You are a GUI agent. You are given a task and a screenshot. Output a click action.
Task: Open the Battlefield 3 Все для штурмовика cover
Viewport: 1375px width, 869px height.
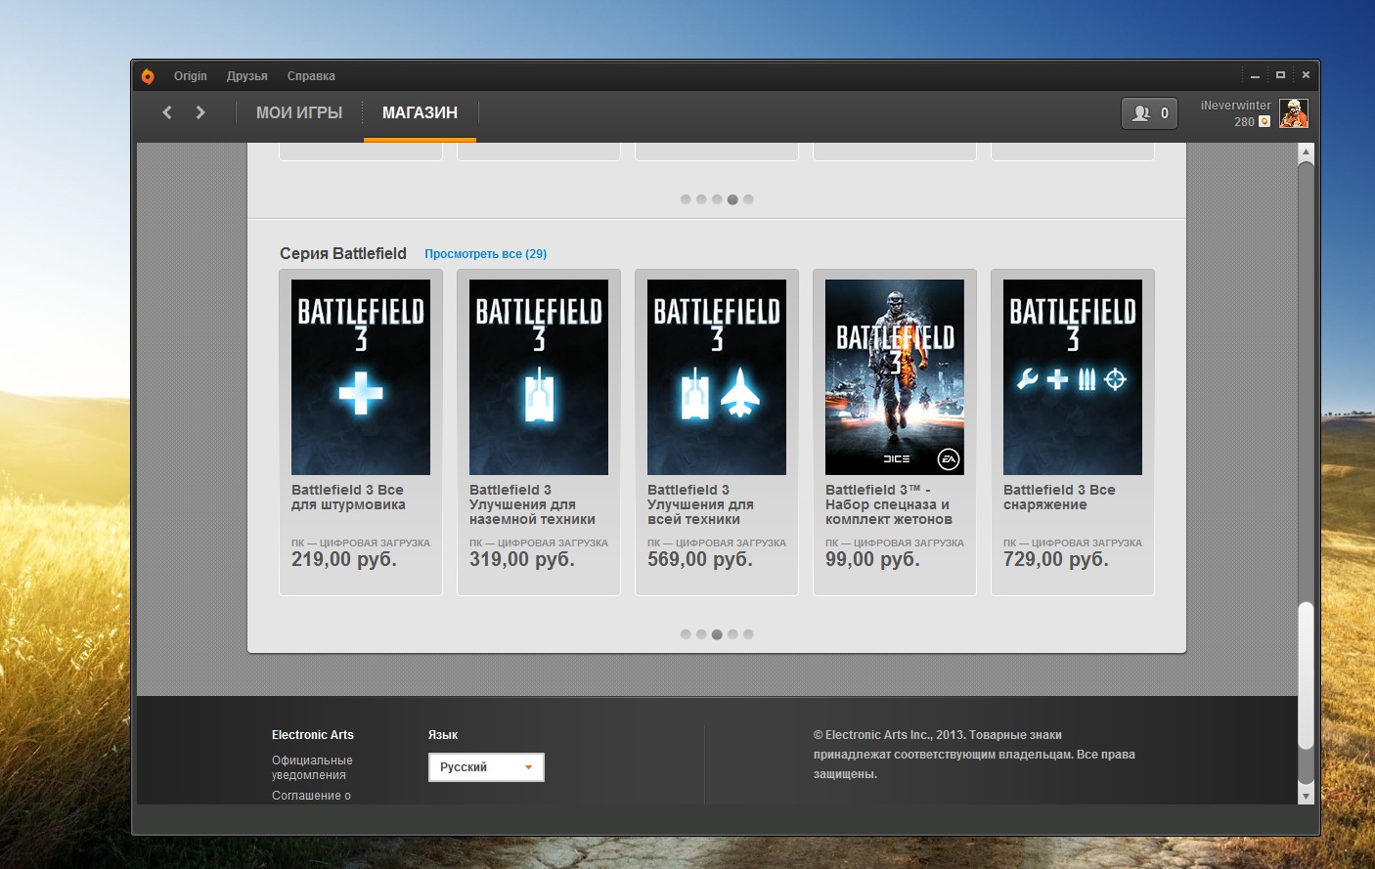coord(361,377)
